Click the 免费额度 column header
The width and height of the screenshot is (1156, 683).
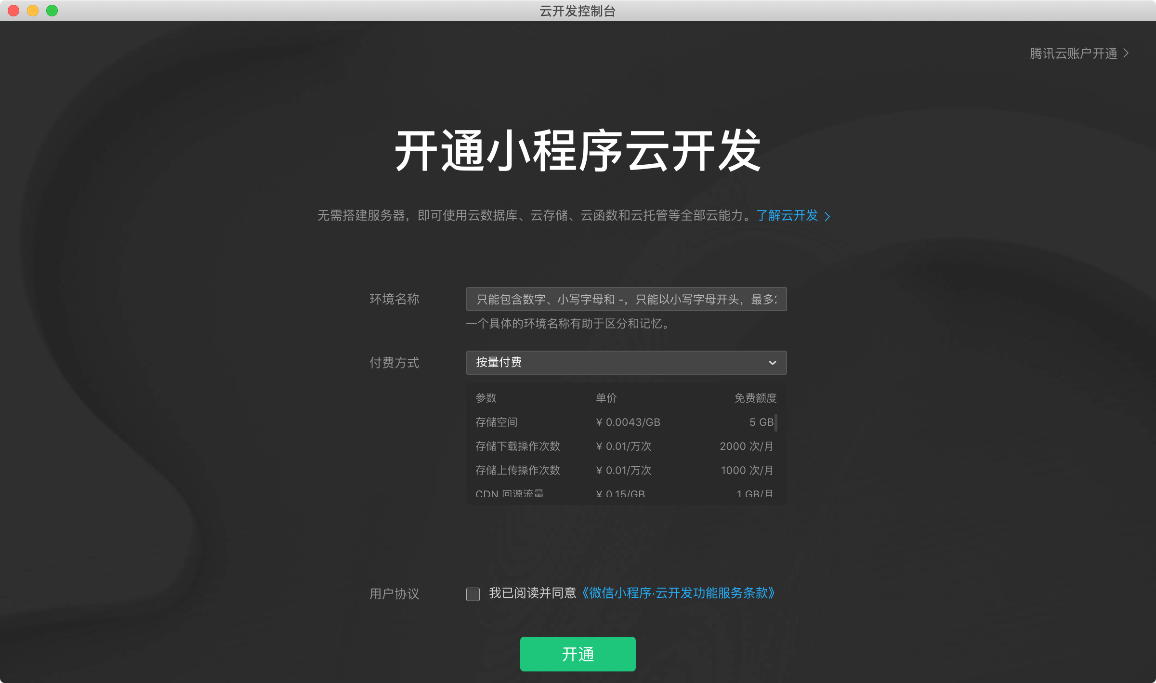click(x=755, y=398)
